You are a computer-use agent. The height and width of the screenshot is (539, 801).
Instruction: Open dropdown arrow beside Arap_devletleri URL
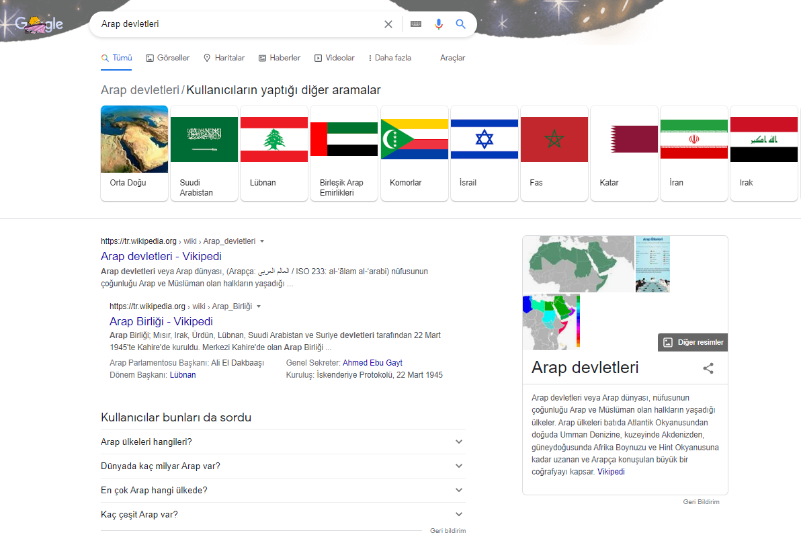[x=262, y=241]
